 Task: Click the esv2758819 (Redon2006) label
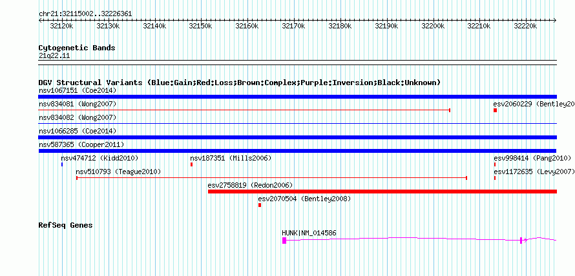[250, 186]
